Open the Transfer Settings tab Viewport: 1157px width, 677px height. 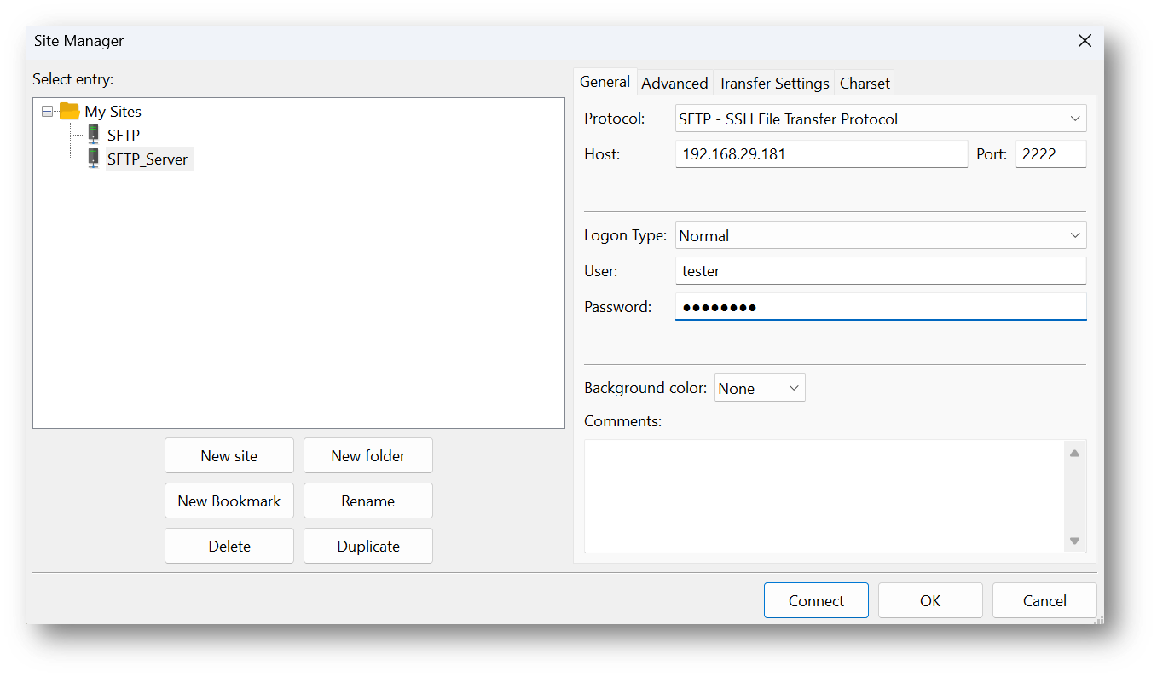point(772,82)
